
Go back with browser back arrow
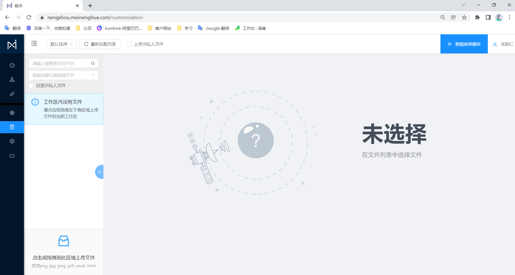pos(7,17)
